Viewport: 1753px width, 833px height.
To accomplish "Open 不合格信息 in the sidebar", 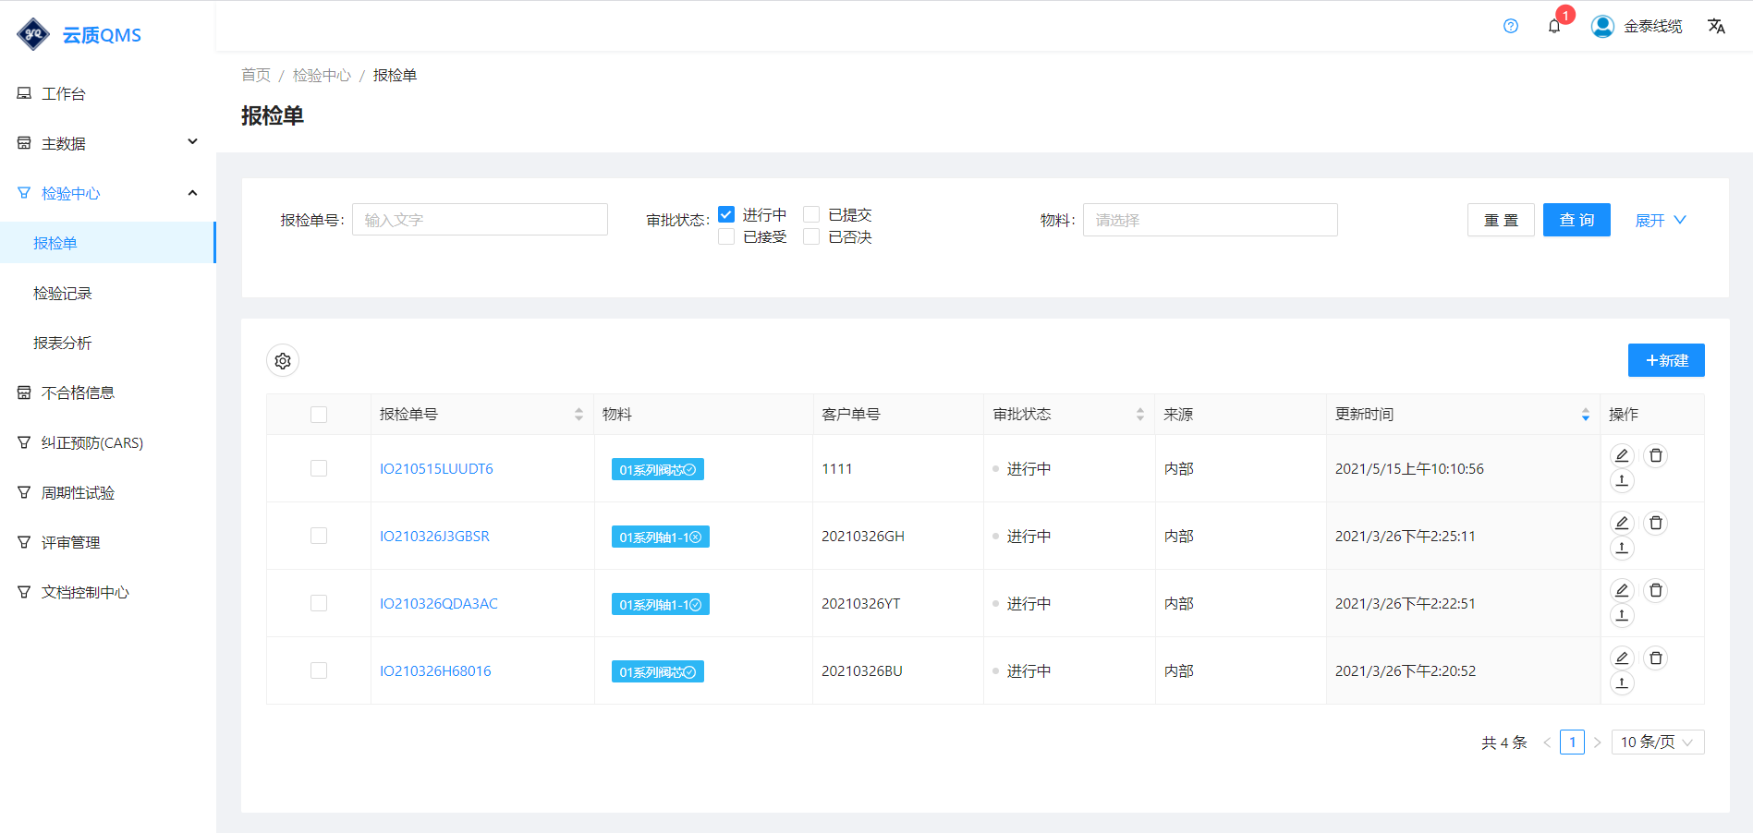I will (x=108, y=392).
